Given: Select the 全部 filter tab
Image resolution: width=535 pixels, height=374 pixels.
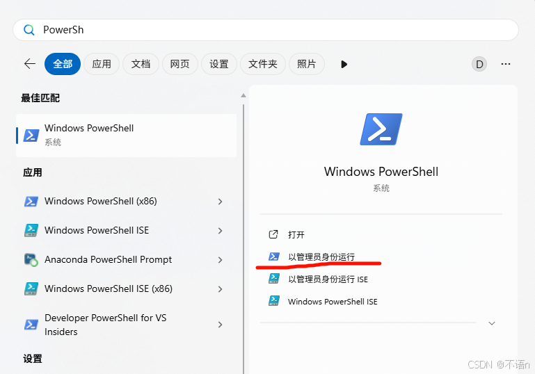Looking at the screenshot, I should coord(63,64).
